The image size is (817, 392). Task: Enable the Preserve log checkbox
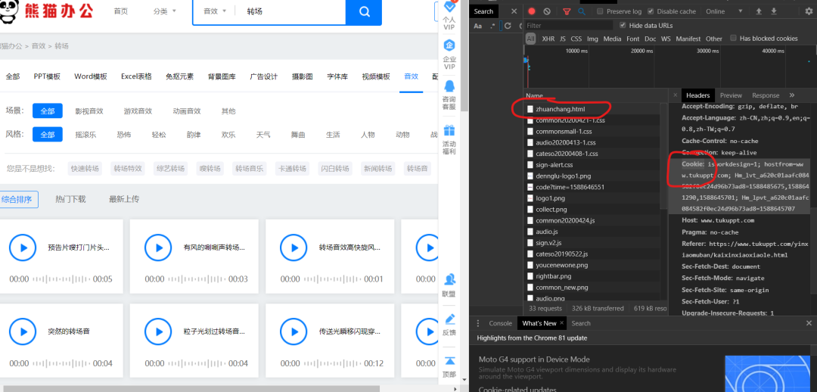(x=600, y=11)
